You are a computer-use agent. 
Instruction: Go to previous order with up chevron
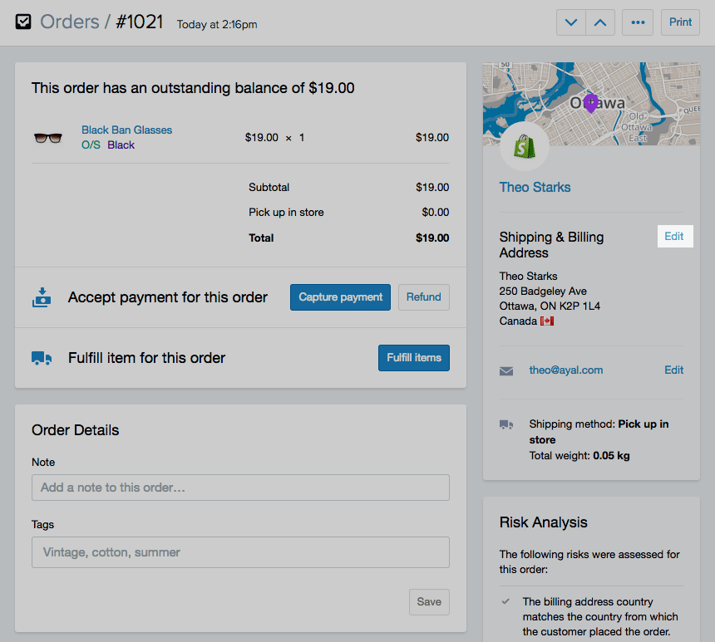point(600,22)
